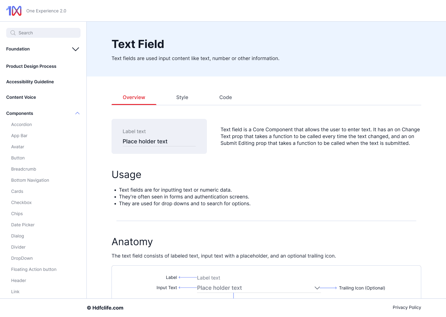The width and height of the screenshot is (446, 317).
Task: Select Divider in Components list
Action: 18,247
